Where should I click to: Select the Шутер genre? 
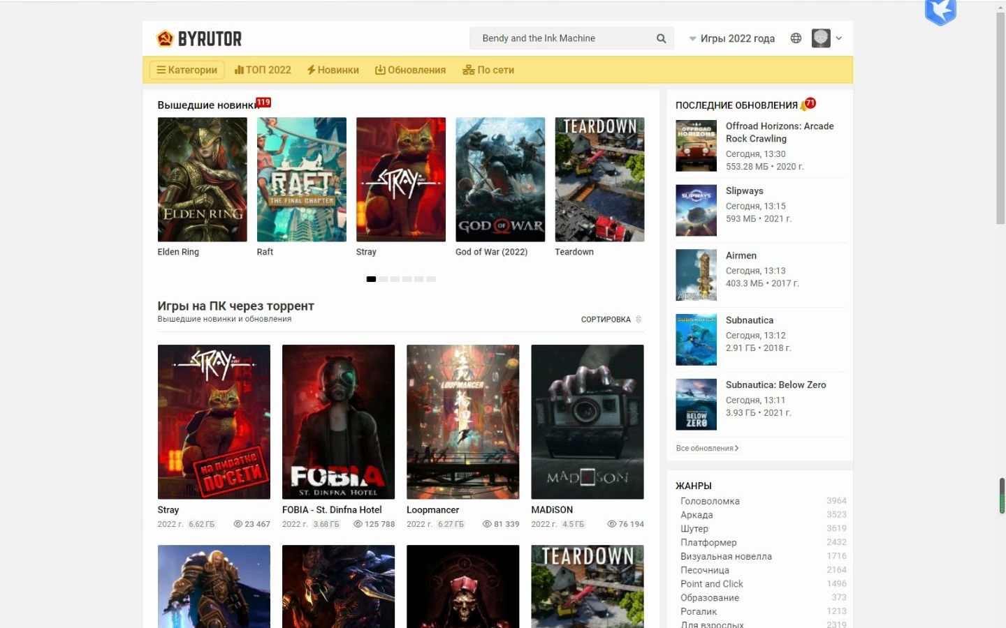(x=694, y=529)
